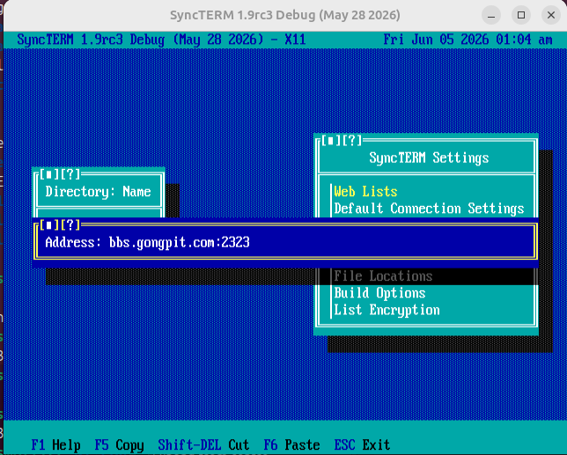Close the Directory window via [■] button
567x455 pixels.
pos(49,174)
